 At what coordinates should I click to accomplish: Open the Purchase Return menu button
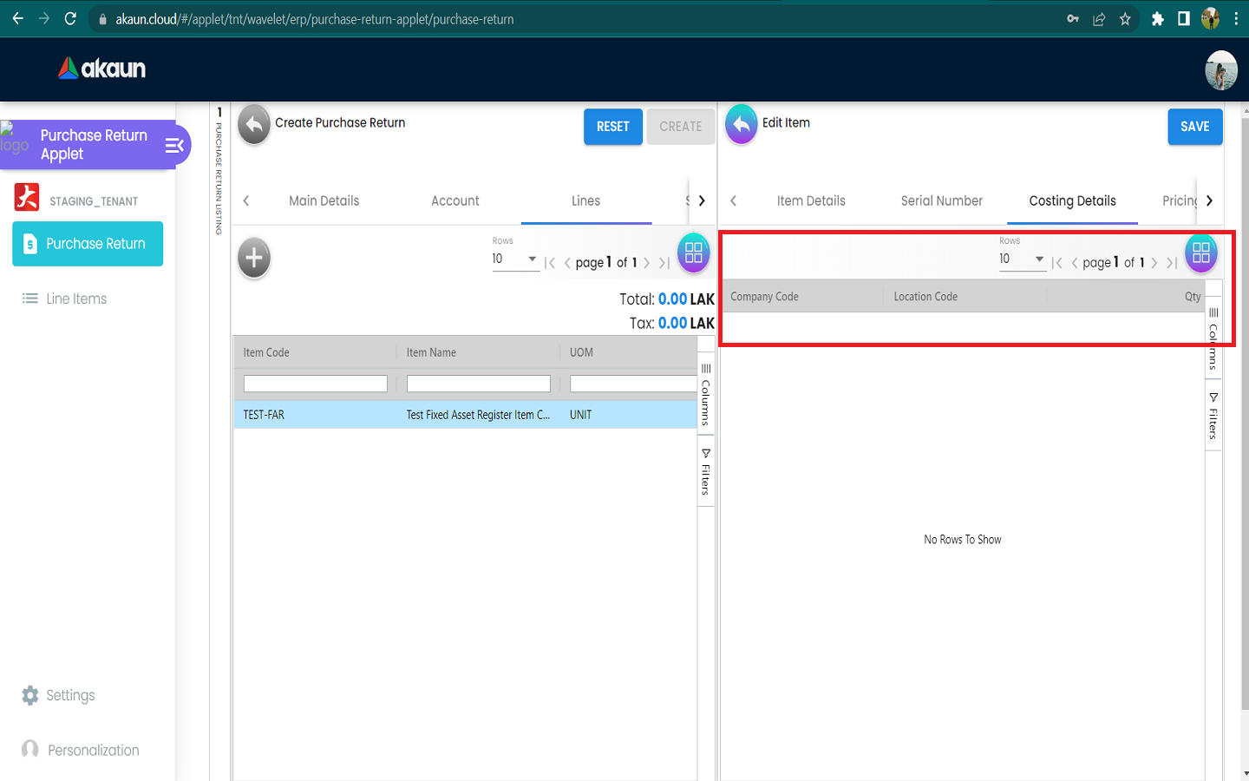(88, 244)
